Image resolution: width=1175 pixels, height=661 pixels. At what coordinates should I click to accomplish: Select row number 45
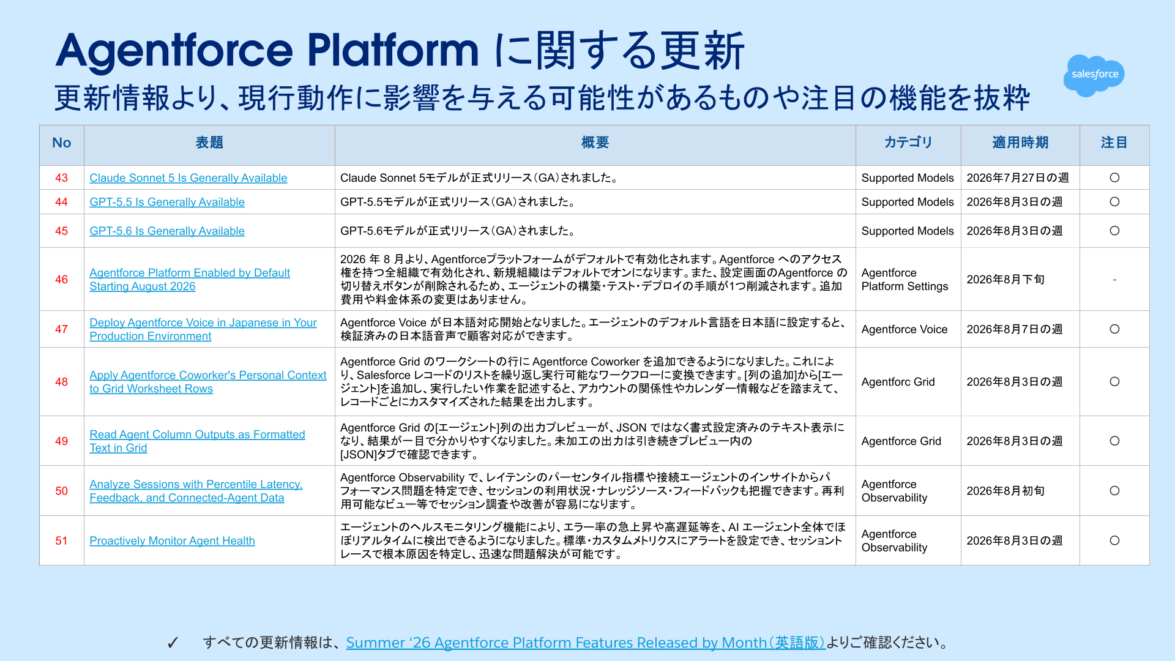[62, 231]
